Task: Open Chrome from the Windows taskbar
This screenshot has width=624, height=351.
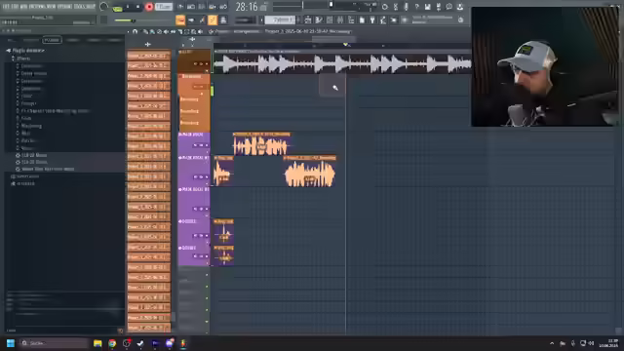Action: click(112, 343)
